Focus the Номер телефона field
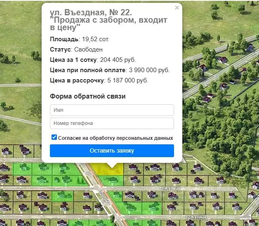The image size is (259, 226). tap(112, 123)
